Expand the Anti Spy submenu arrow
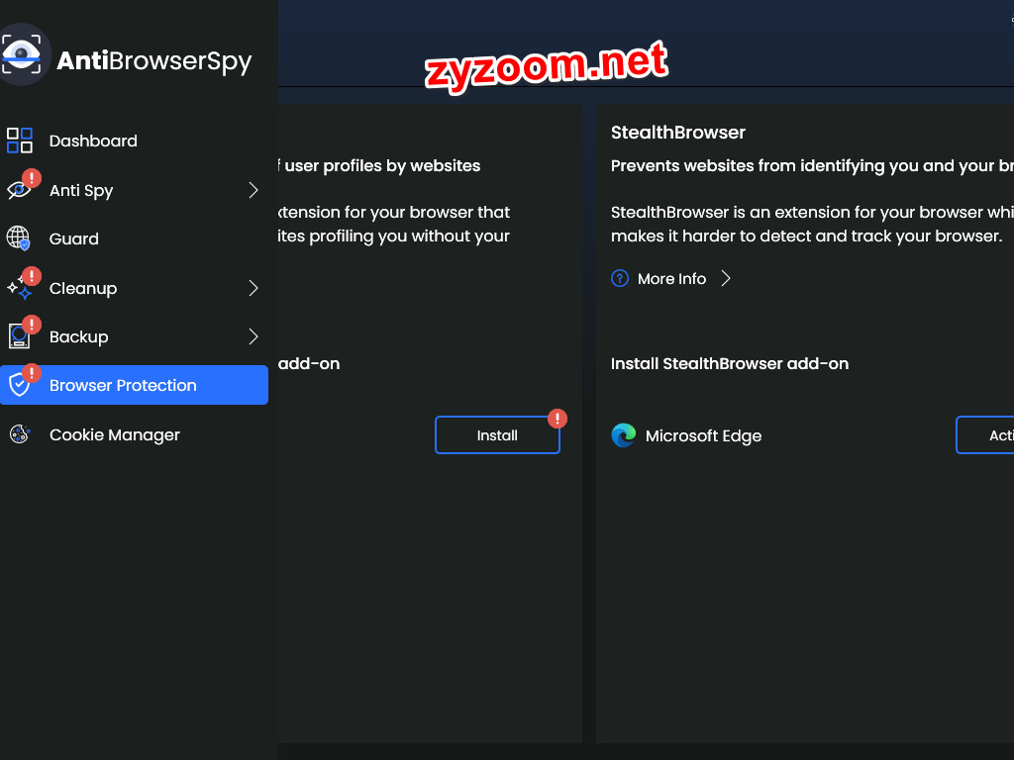Image resolution: width=1014 pixels, height=760 pixels. tap(253, 190)
